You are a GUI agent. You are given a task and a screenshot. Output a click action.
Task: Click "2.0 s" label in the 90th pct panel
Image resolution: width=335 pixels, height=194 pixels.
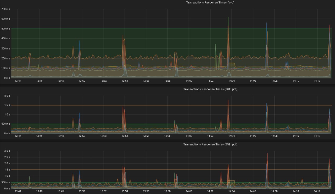pyautogui.click(x=7, y=96)
